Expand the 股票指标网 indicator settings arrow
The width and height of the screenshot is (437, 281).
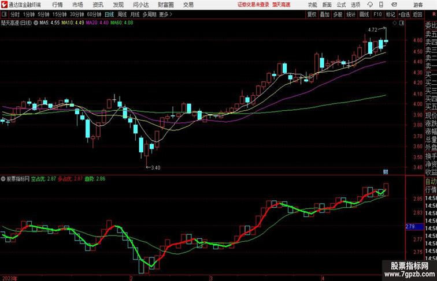3,179
